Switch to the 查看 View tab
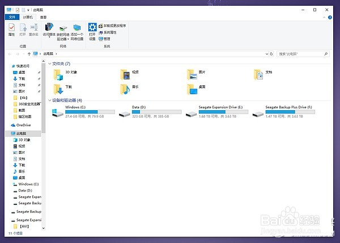340x243 pixels. [43, 17]
